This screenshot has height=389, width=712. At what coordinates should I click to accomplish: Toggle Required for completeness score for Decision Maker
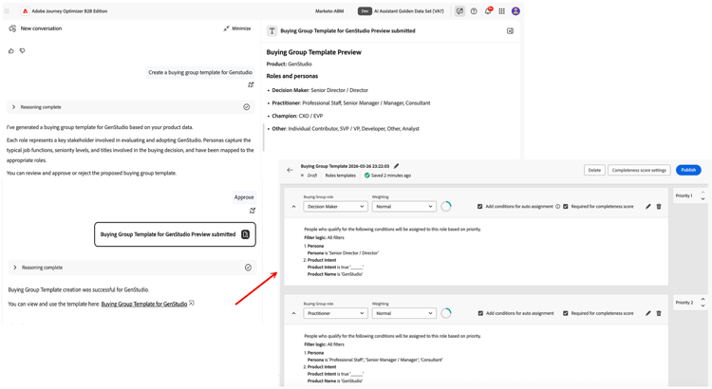566,207
